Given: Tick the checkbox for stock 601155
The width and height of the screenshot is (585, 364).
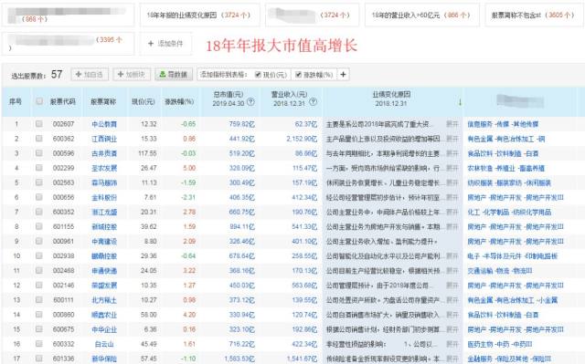Looking at the screenshot, I should click(x=38, y=226).
